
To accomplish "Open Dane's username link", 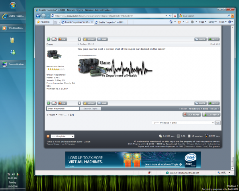I will pyautogui.click(x=50, y=44).
